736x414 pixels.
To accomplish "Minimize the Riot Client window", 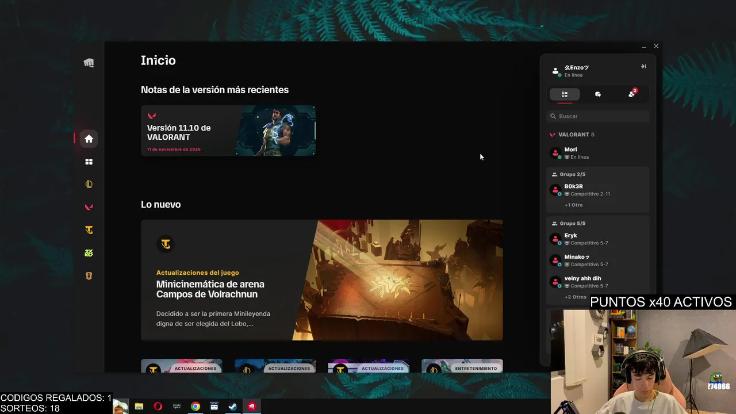I will pyautogui.click(x=644, y=46).
